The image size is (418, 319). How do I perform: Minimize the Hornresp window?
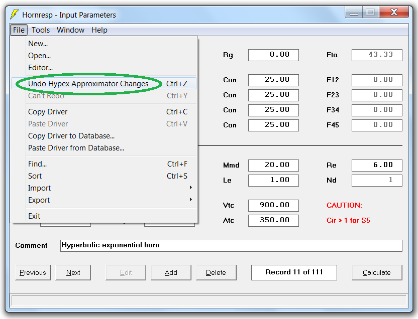(x=354, y=13)
